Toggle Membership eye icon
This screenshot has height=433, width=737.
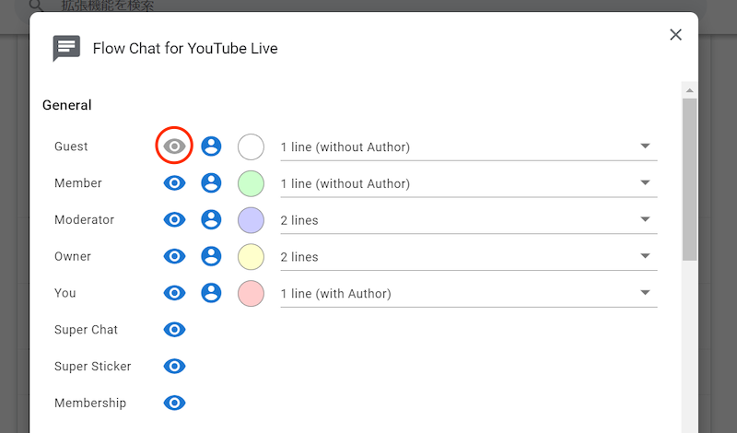[x=174, y=403]
